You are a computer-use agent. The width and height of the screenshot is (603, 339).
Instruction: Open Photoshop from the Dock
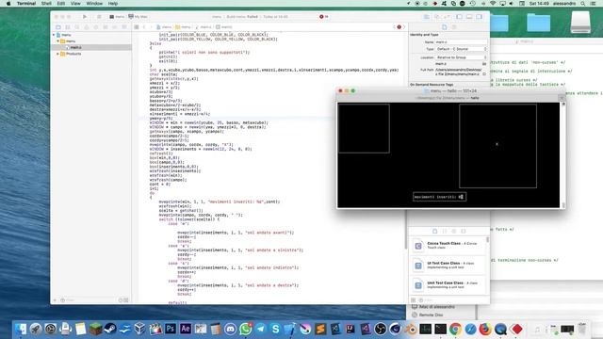[171, 329]
